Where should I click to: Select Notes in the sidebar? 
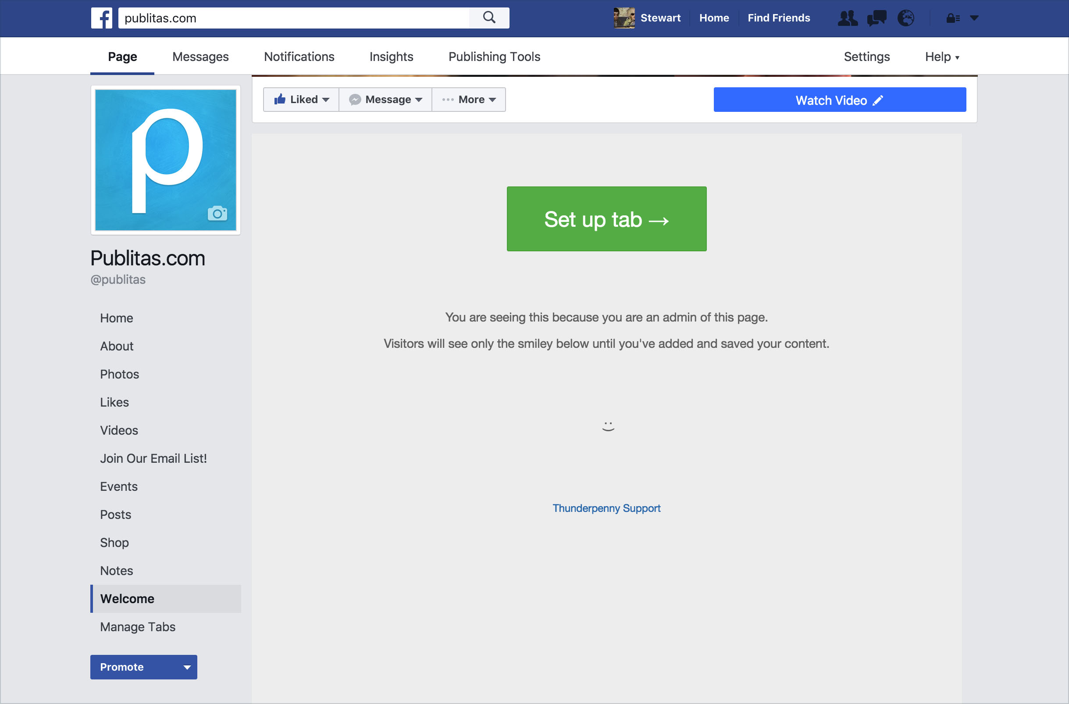(116, 571)
